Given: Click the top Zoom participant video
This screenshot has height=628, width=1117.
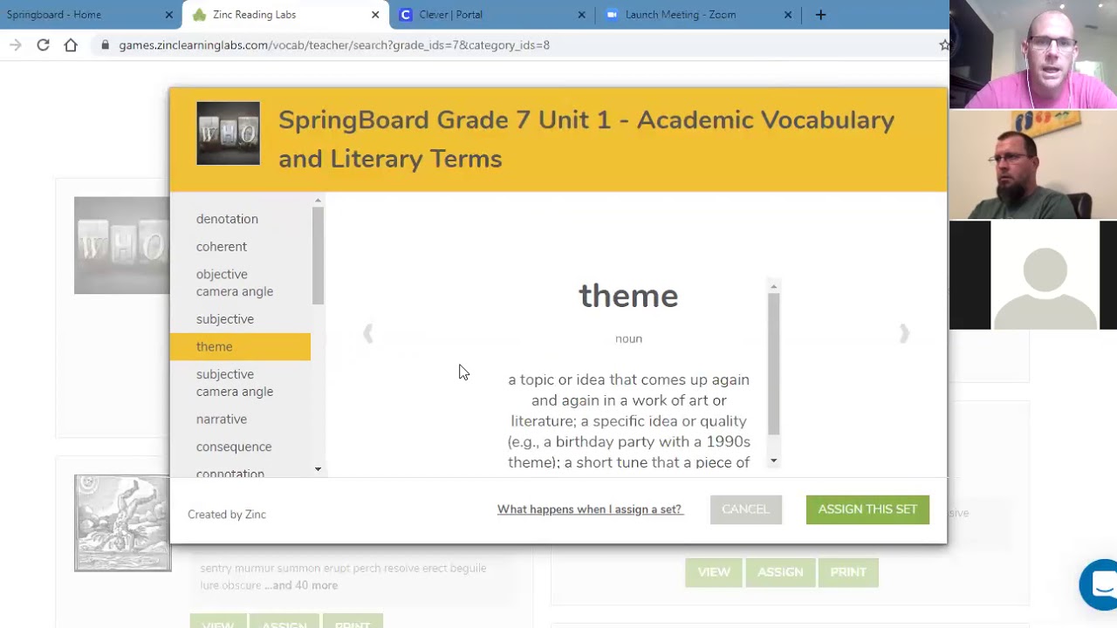Looking at the screenshot, I should 1033,54.
